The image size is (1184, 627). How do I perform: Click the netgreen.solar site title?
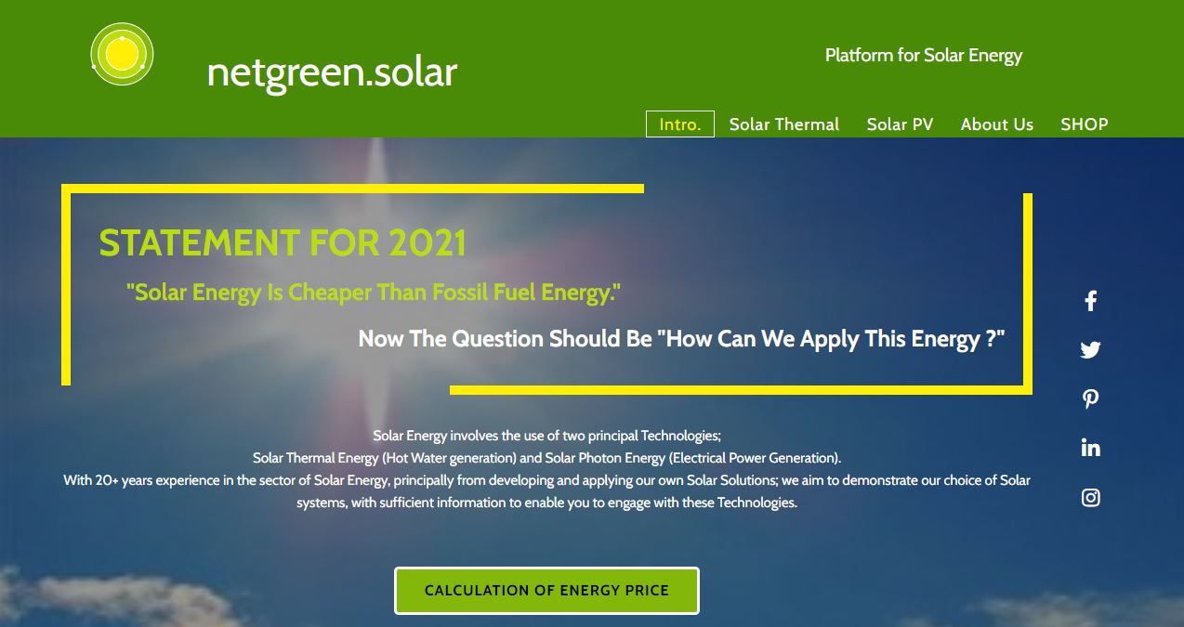tap(332, 72)
